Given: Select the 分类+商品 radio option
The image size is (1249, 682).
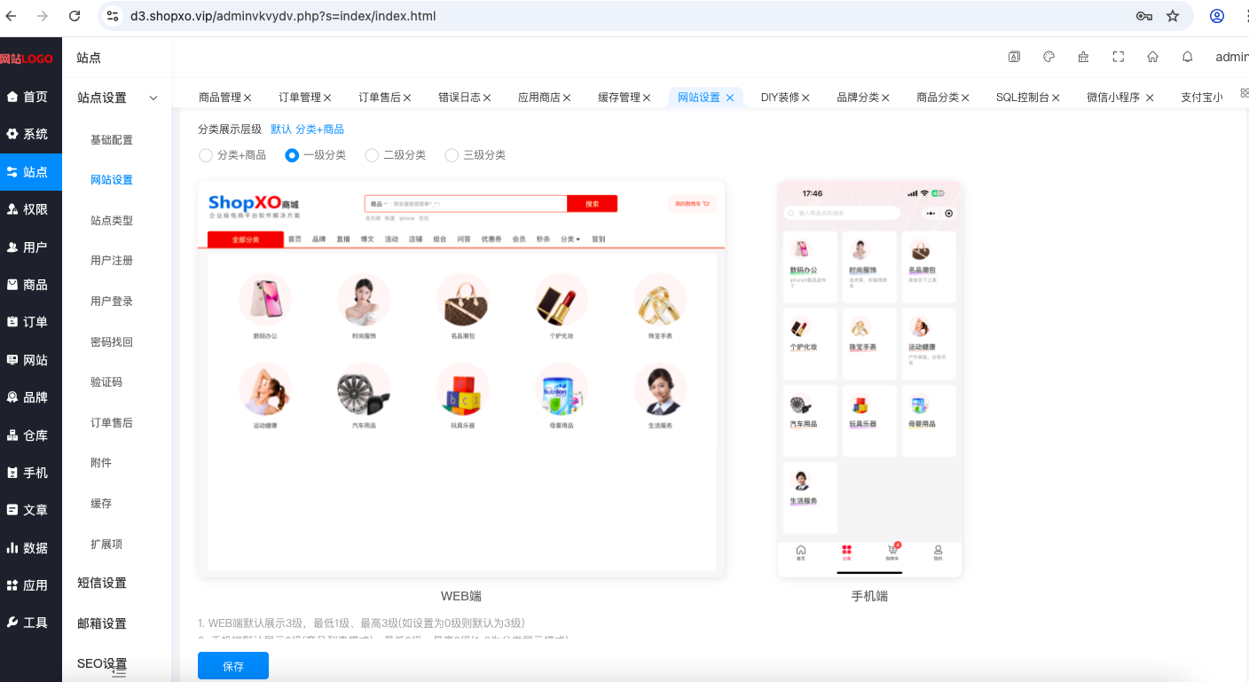Looking at the screenshot, I should tap(206, 155).
